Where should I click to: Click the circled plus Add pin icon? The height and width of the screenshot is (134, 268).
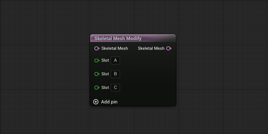[96, 102]
